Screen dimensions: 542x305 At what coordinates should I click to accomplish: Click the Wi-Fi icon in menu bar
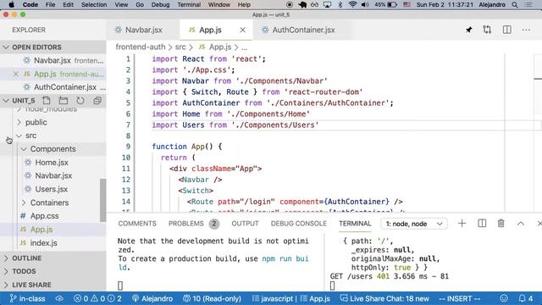tap(352, 5)
